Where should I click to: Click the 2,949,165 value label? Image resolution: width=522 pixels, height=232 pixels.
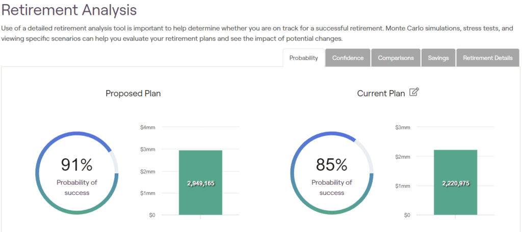[200, 183]
